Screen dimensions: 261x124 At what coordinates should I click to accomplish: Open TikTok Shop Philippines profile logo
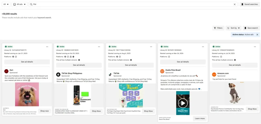[x=58, y=74]
